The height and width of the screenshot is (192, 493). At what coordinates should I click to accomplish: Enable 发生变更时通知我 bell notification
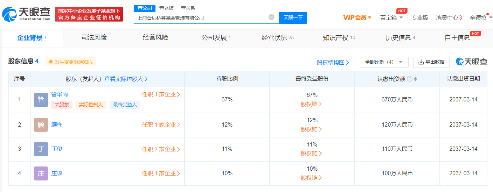pyautogui.click(x=70, y=62)
